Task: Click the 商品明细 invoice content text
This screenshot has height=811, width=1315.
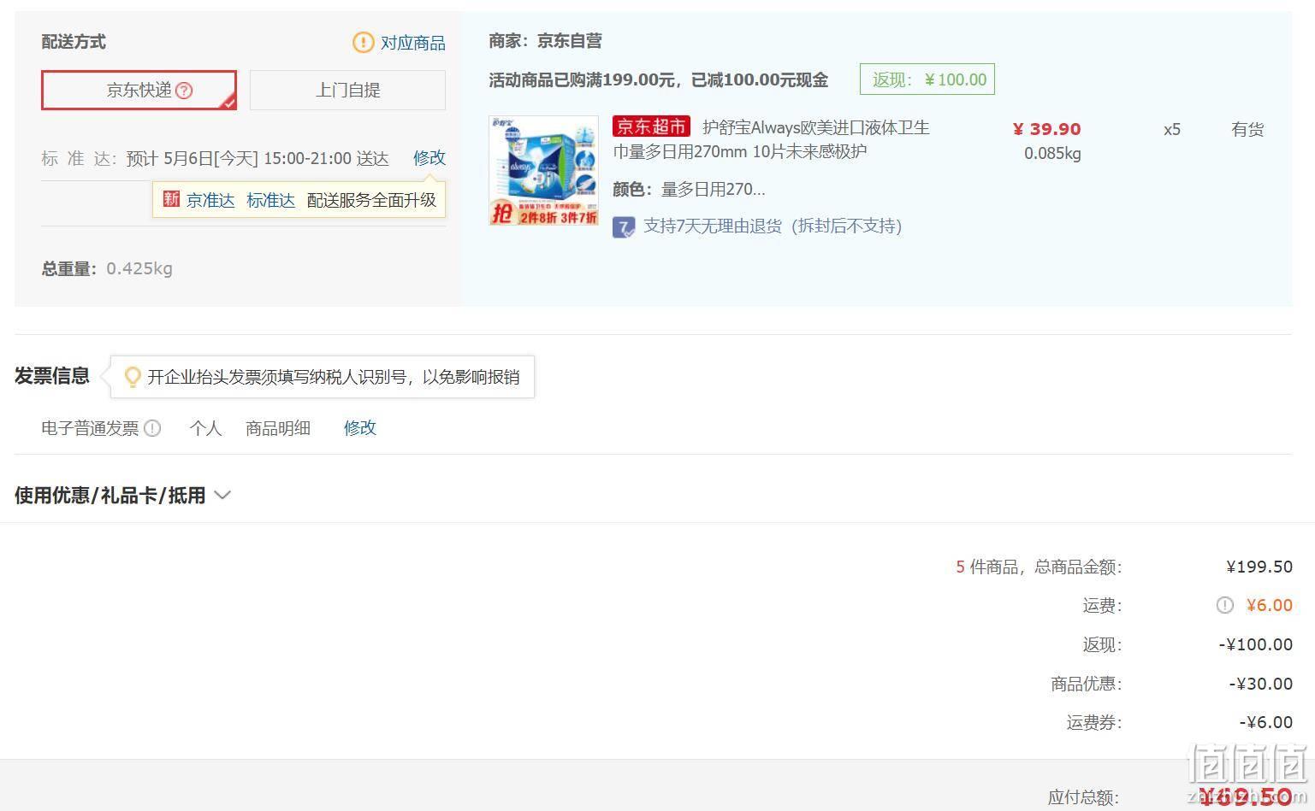Action: 278,428
